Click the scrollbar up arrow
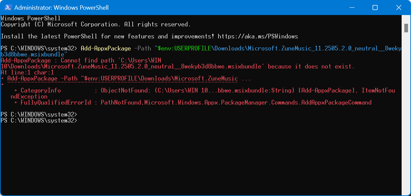This screenshot has height=196, width=411. 406,18
